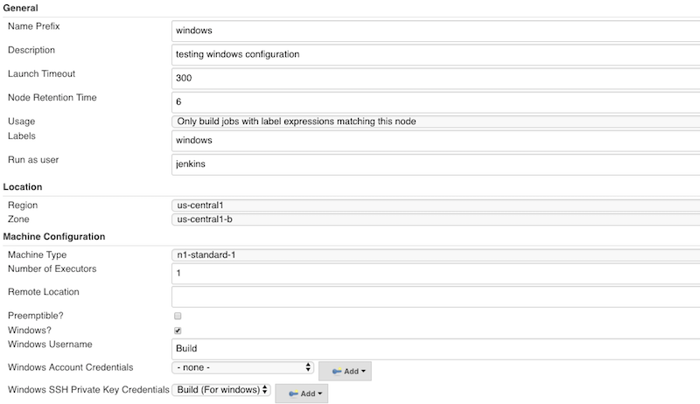The image size is (700, 404).
Task: Click the Launch Timeout field
Action: tap(435, 78)
